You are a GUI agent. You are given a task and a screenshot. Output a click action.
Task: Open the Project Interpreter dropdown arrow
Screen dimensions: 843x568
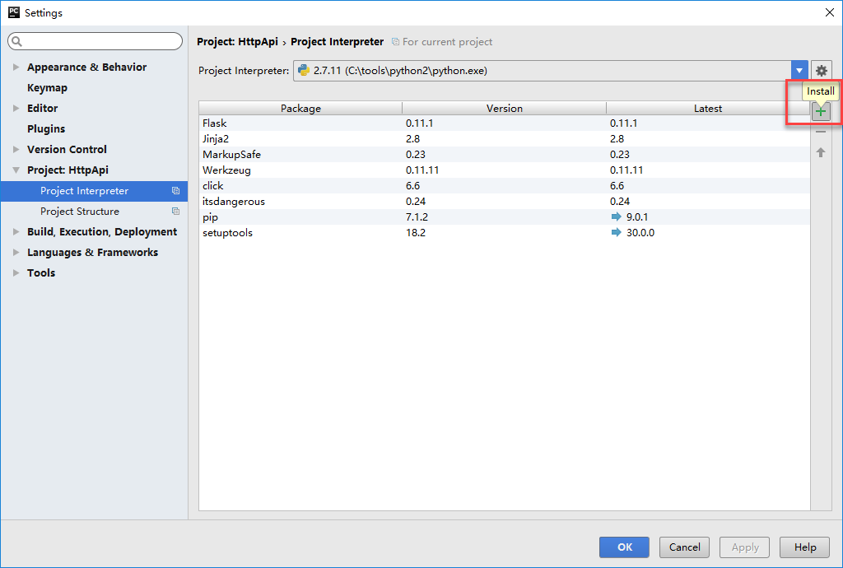point(799,71)
